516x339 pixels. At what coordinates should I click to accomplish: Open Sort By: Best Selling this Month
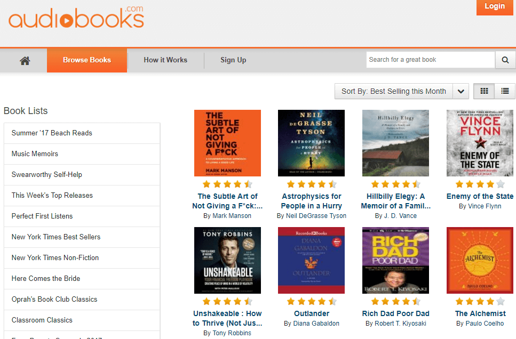point(394,91)
